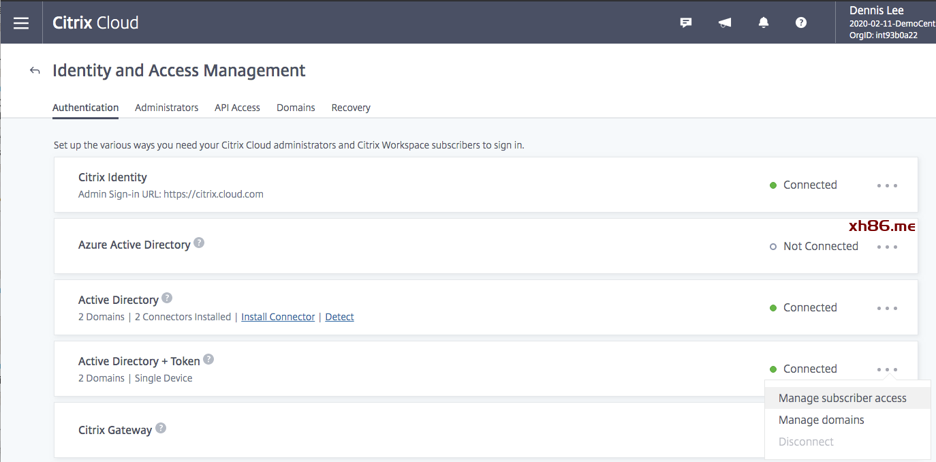Viewport: 936px width, 462px height.
Task: Open the announcements megaphone icon
Action: [x=725, y=22]
